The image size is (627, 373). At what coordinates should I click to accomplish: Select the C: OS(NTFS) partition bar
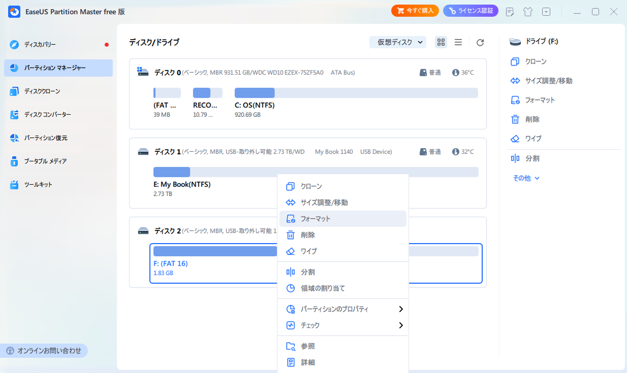point(356,93)
